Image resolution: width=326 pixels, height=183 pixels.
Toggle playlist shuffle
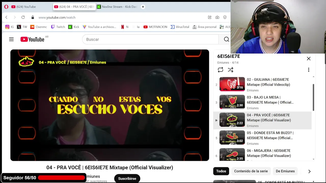pos(230,70)
